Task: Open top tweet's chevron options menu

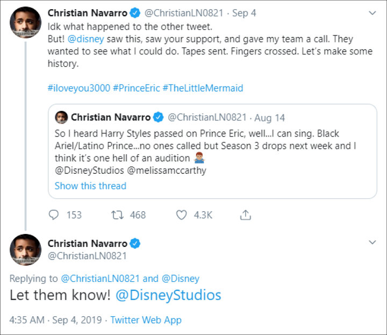Action: [372, 13]
